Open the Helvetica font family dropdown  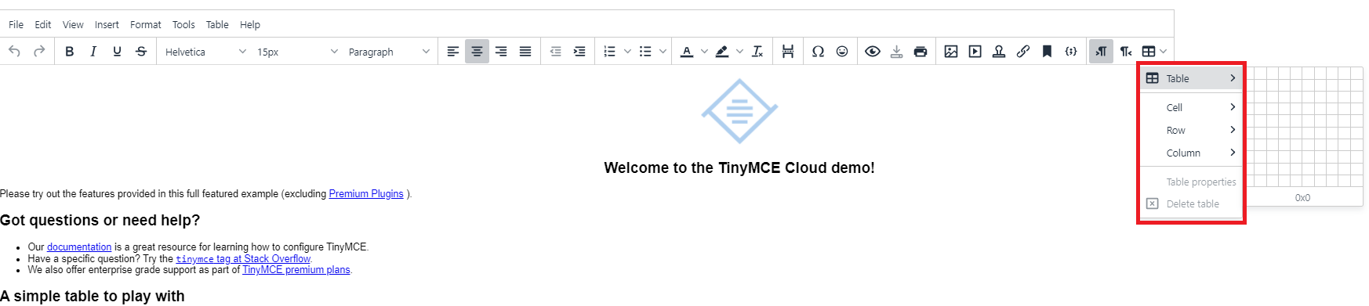(x=205, y=52)
